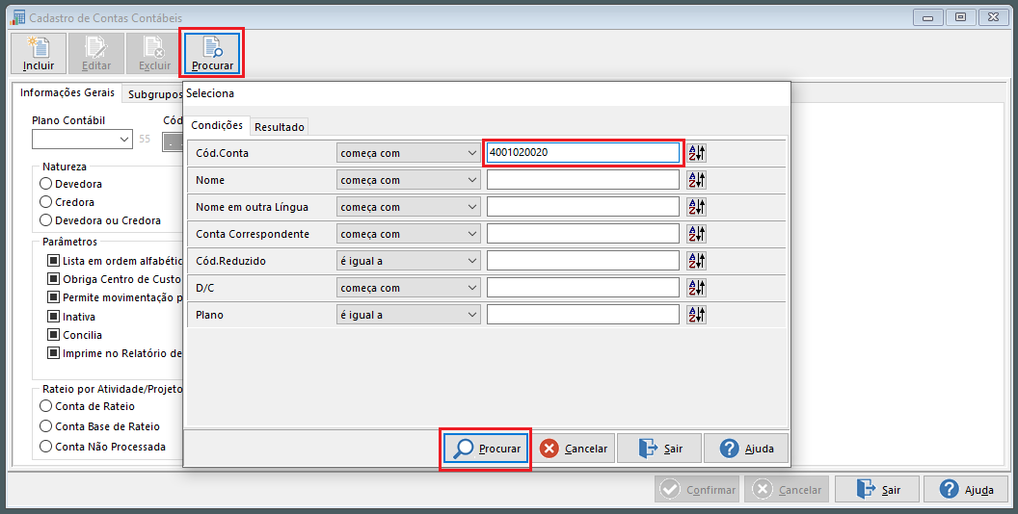Open the Subgrupos tab

click(154, 94)
